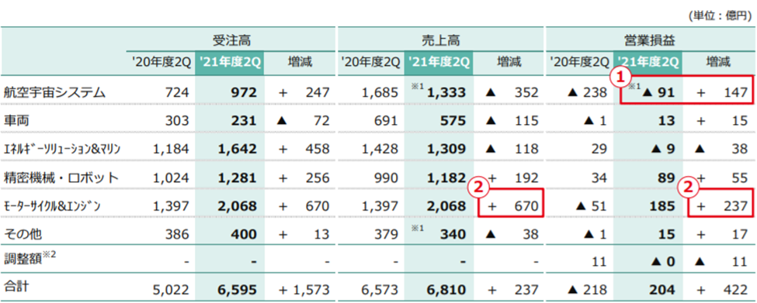Click the bold 185 cell
The height and width of the screenshot is (303, 757).
coord(662,207)
